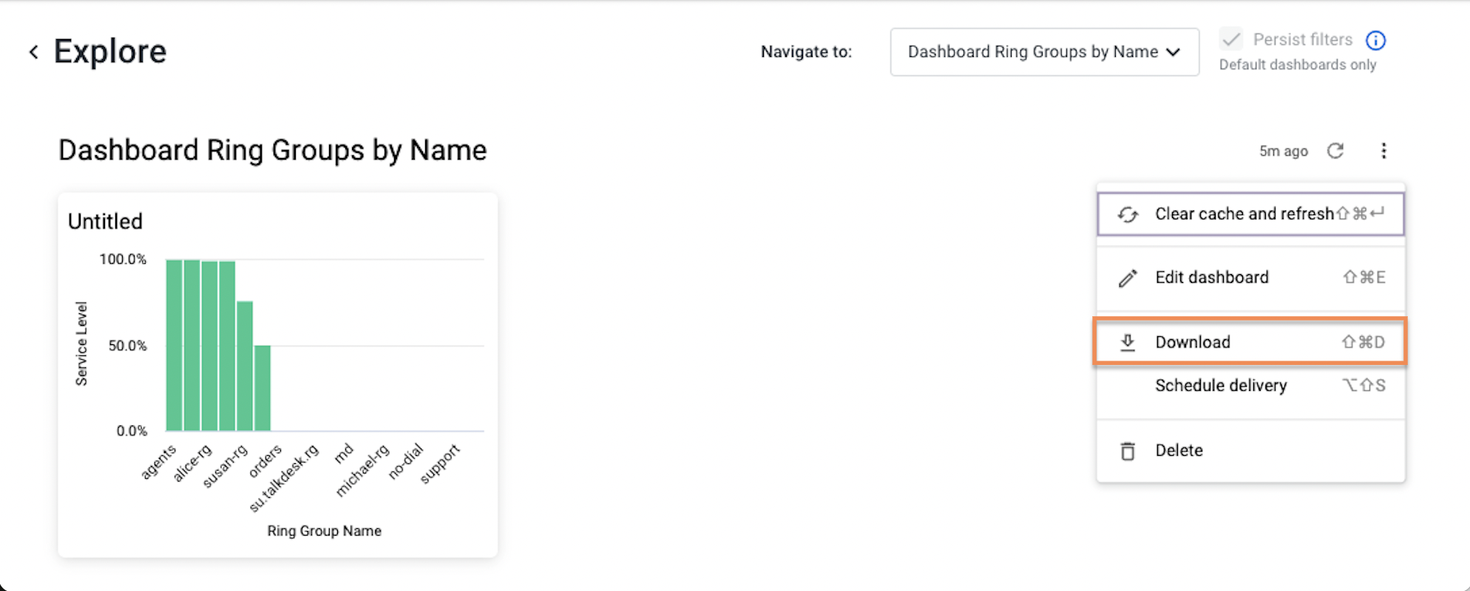The width and height of the screenshot is (1470, 591).
Task: Click the circular arrows cache-refresh icon
Action: click(1128, 215)
